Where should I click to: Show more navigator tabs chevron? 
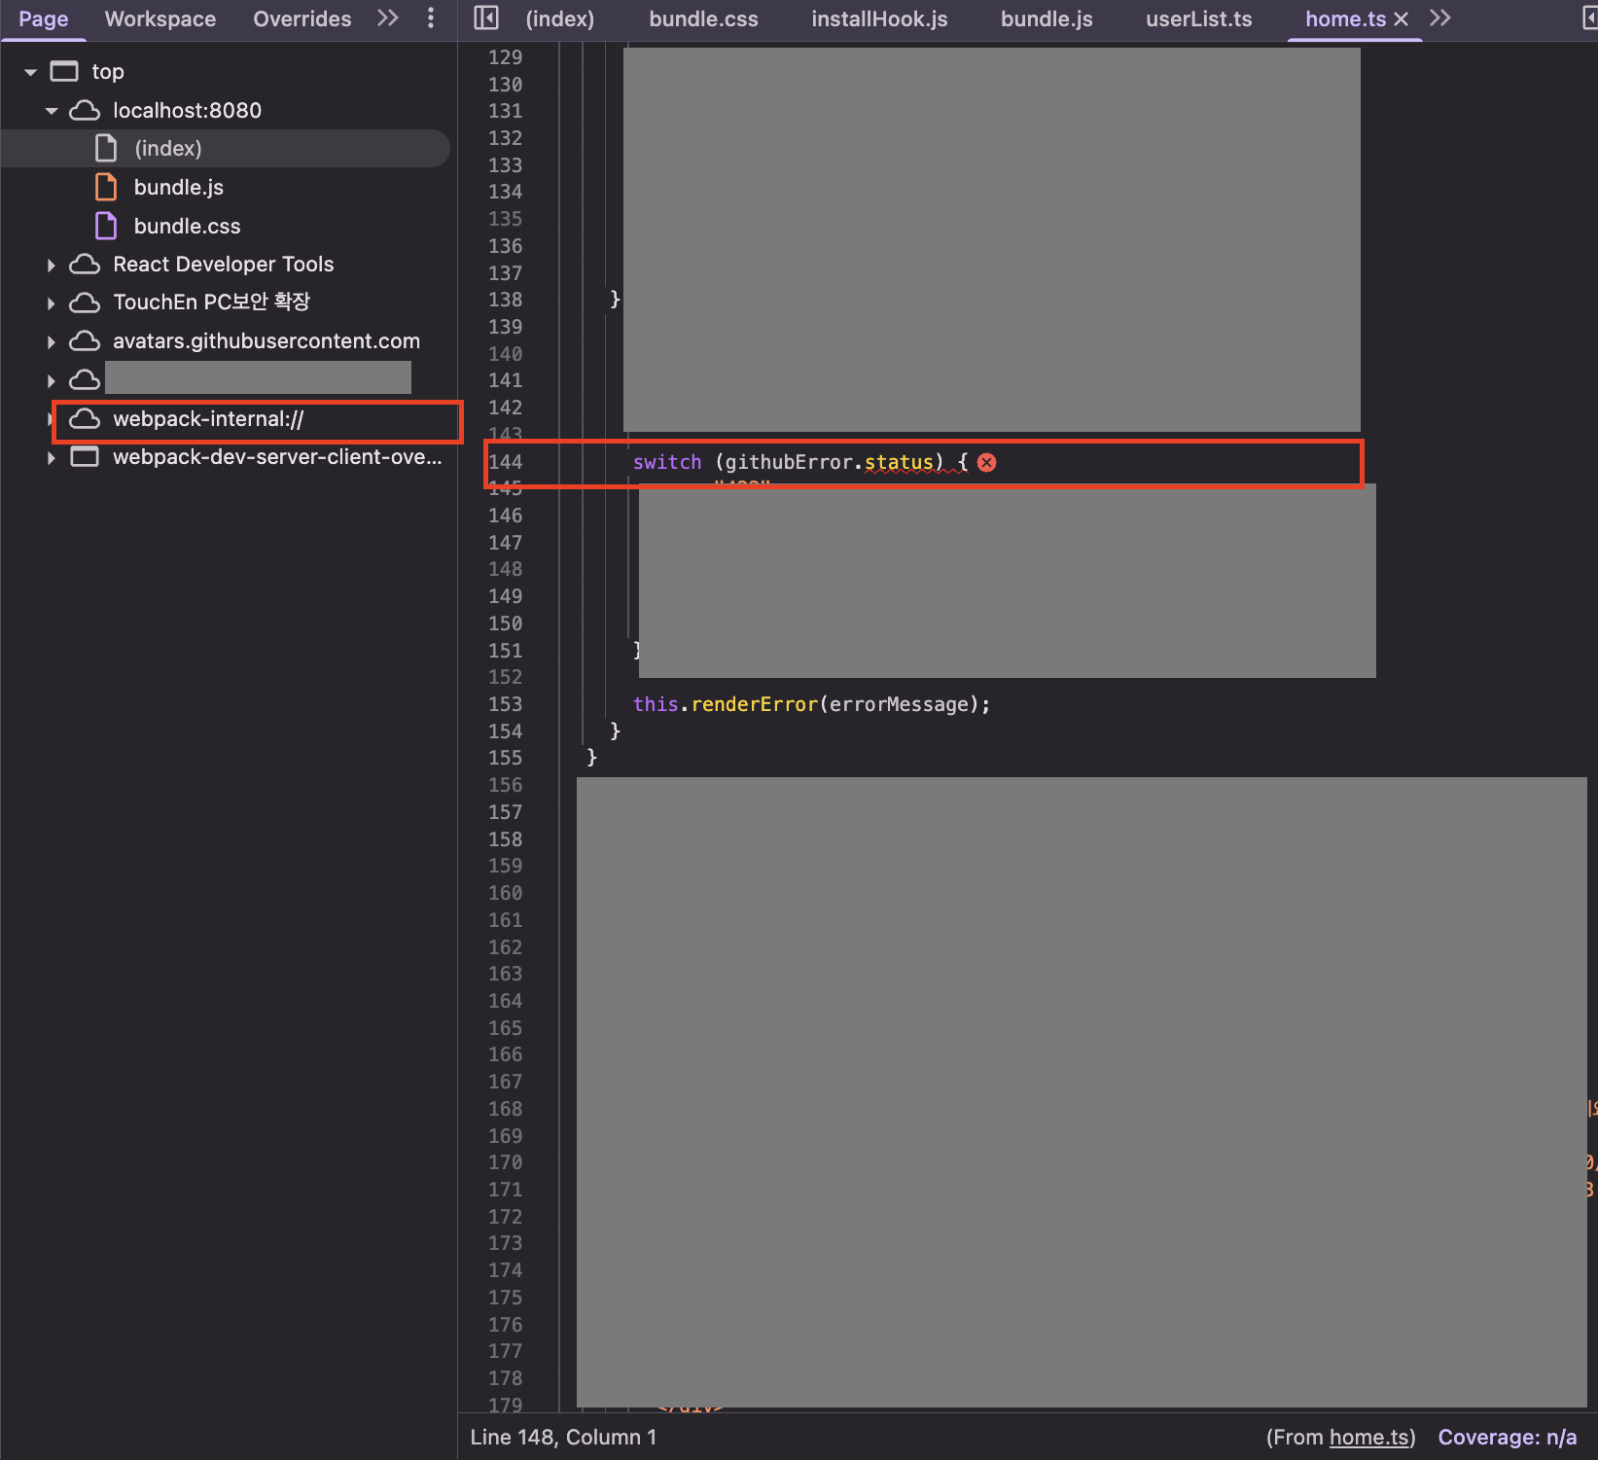tap(388, 18)
